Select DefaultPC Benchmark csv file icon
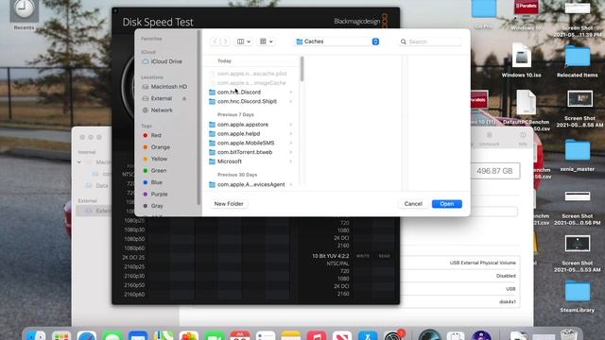This screenshot has width=605, height=340. point(527,103)
